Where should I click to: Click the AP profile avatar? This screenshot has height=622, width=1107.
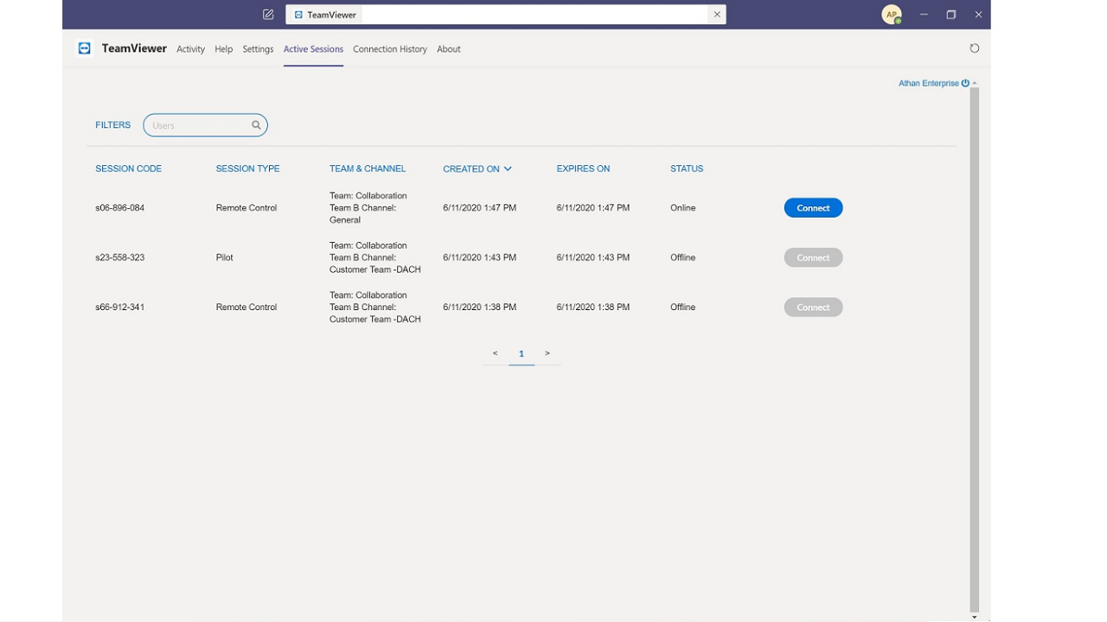click(x=891, y=15)
